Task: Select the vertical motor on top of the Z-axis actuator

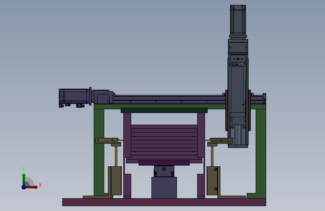Action: tap(238, 20)
